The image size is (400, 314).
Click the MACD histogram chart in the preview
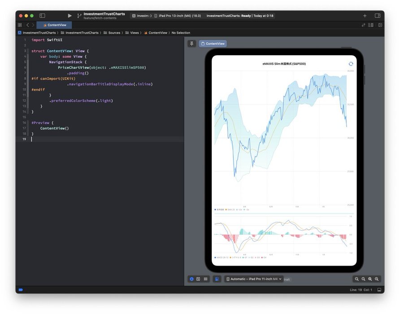point(281,235)
